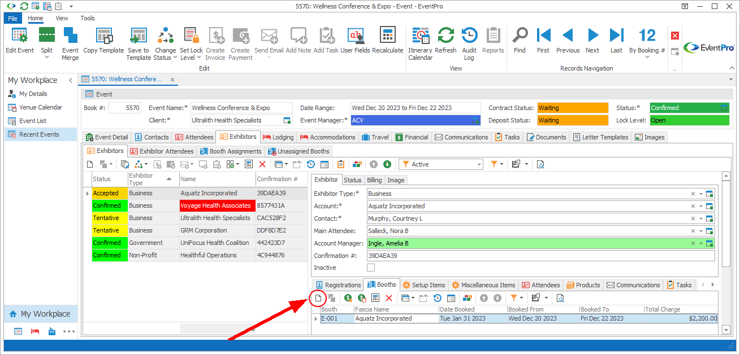Open the Audit Log
Image resolution: width=740 pixels, height=355 pixels.
click(469, 43)
